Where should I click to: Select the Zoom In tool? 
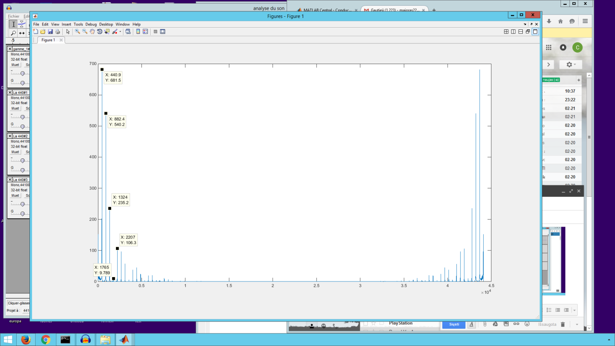[x=77, y=32]
